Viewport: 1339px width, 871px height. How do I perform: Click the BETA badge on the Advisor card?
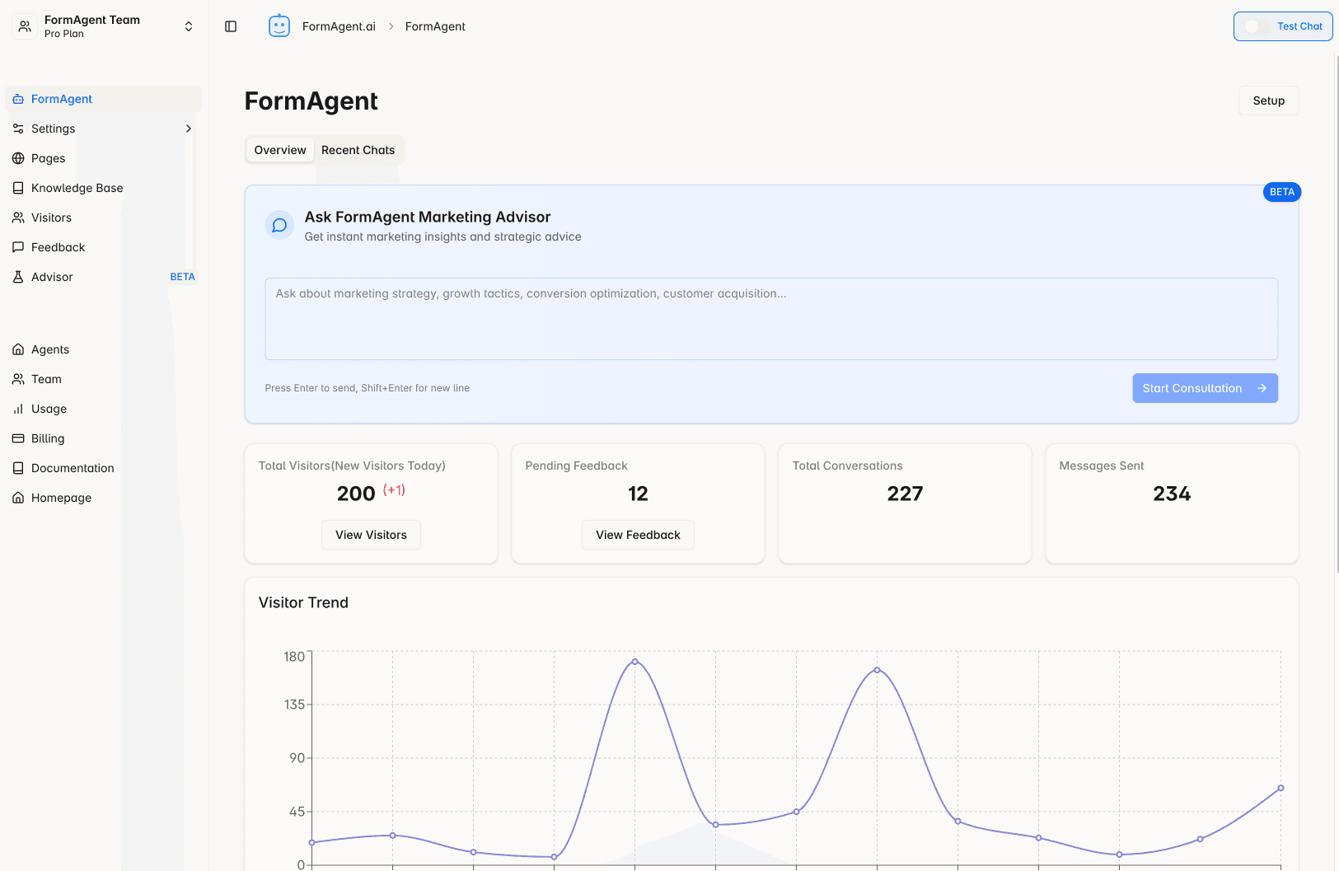coord(1282,192)
